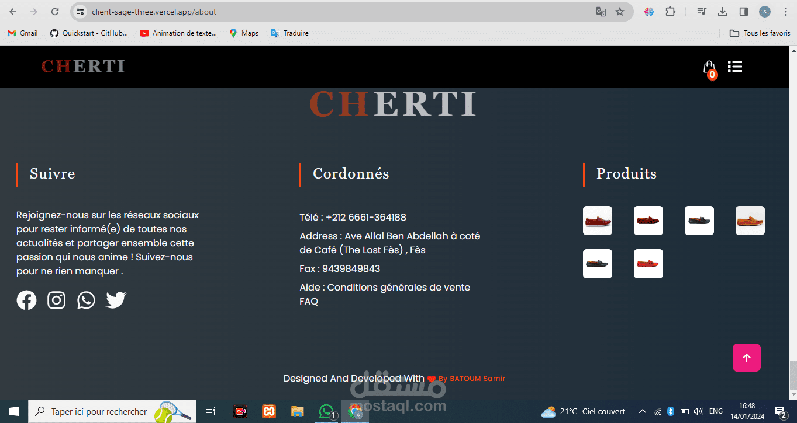The image size is (797, 423).
Task: Click the ENG language indicator
Action: pyautogui.click(x=716, y=411)
